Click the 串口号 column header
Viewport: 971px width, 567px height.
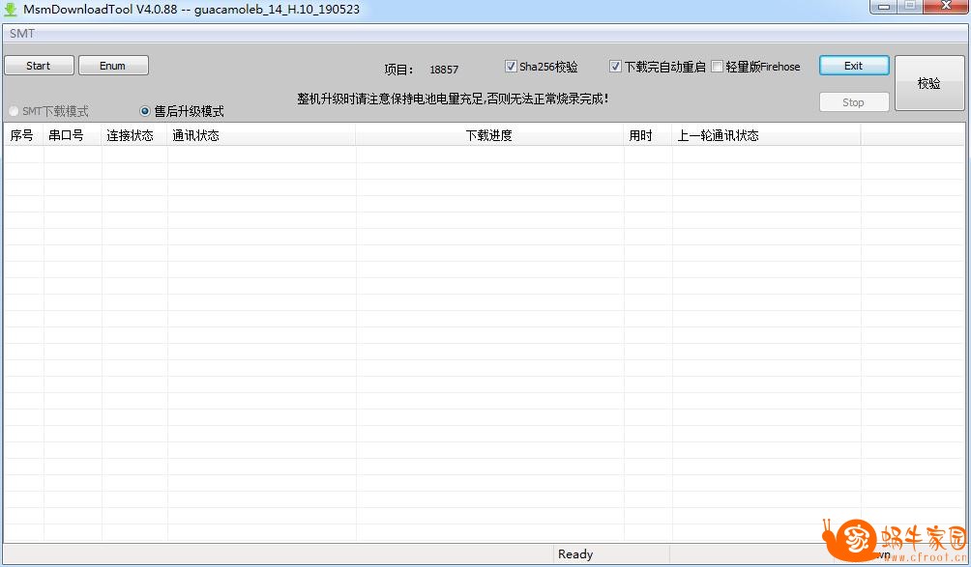pyautogui.click(x=73, y=135)
